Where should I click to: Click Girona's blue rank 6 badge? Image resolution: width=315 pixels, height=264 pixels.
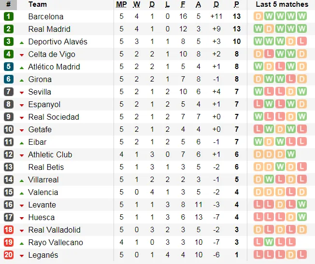tap(9, 79)
